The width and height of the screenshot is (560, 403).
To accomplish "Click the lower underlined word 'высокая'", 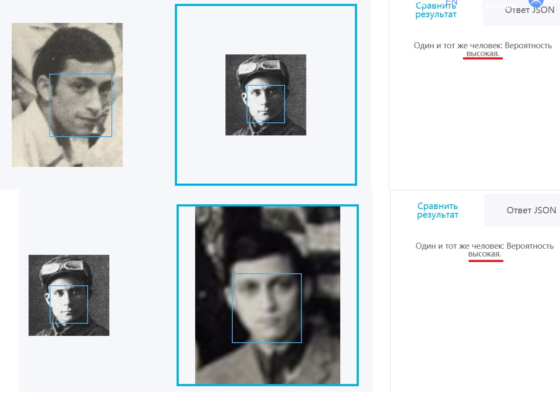I will (484, 254).
